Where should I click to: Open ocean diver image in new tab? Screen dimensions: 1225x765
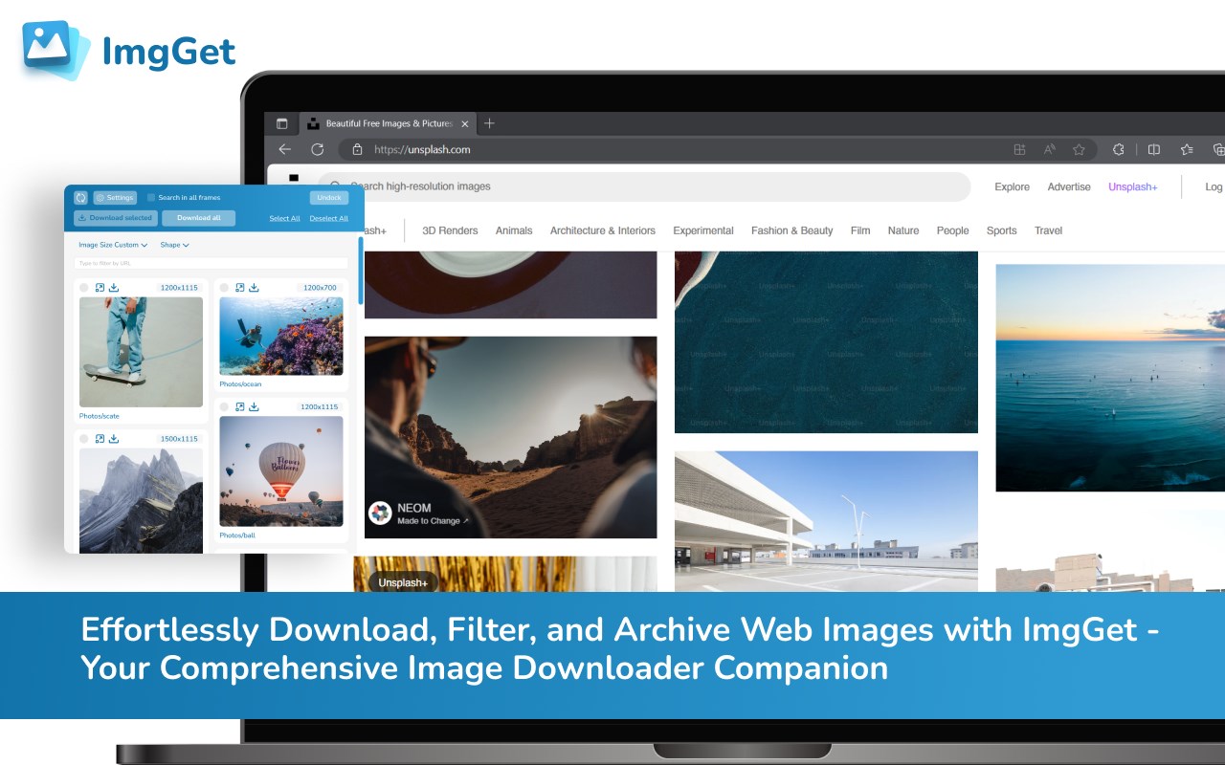(240, 288)
